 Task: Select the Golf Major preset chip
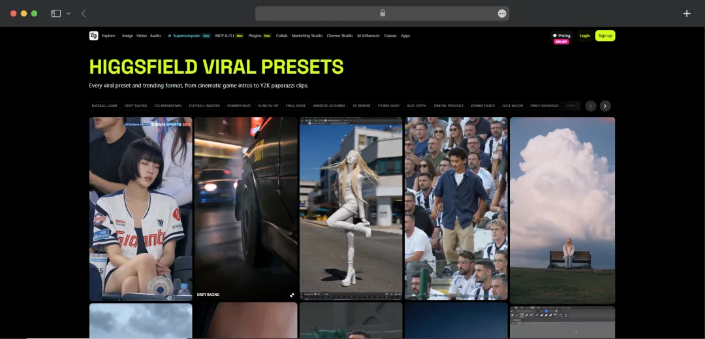click(x=512, y=106)
